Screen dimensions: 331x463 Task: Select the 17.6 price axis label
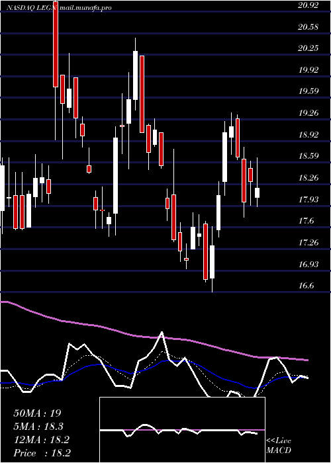click(x=307, y=221)
